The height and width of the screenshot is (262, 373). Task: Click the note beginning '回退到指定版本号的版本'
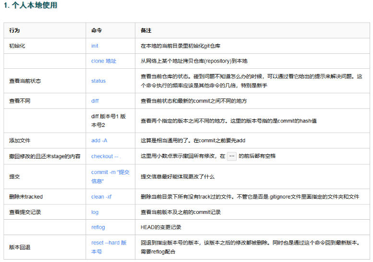point(251,247)
